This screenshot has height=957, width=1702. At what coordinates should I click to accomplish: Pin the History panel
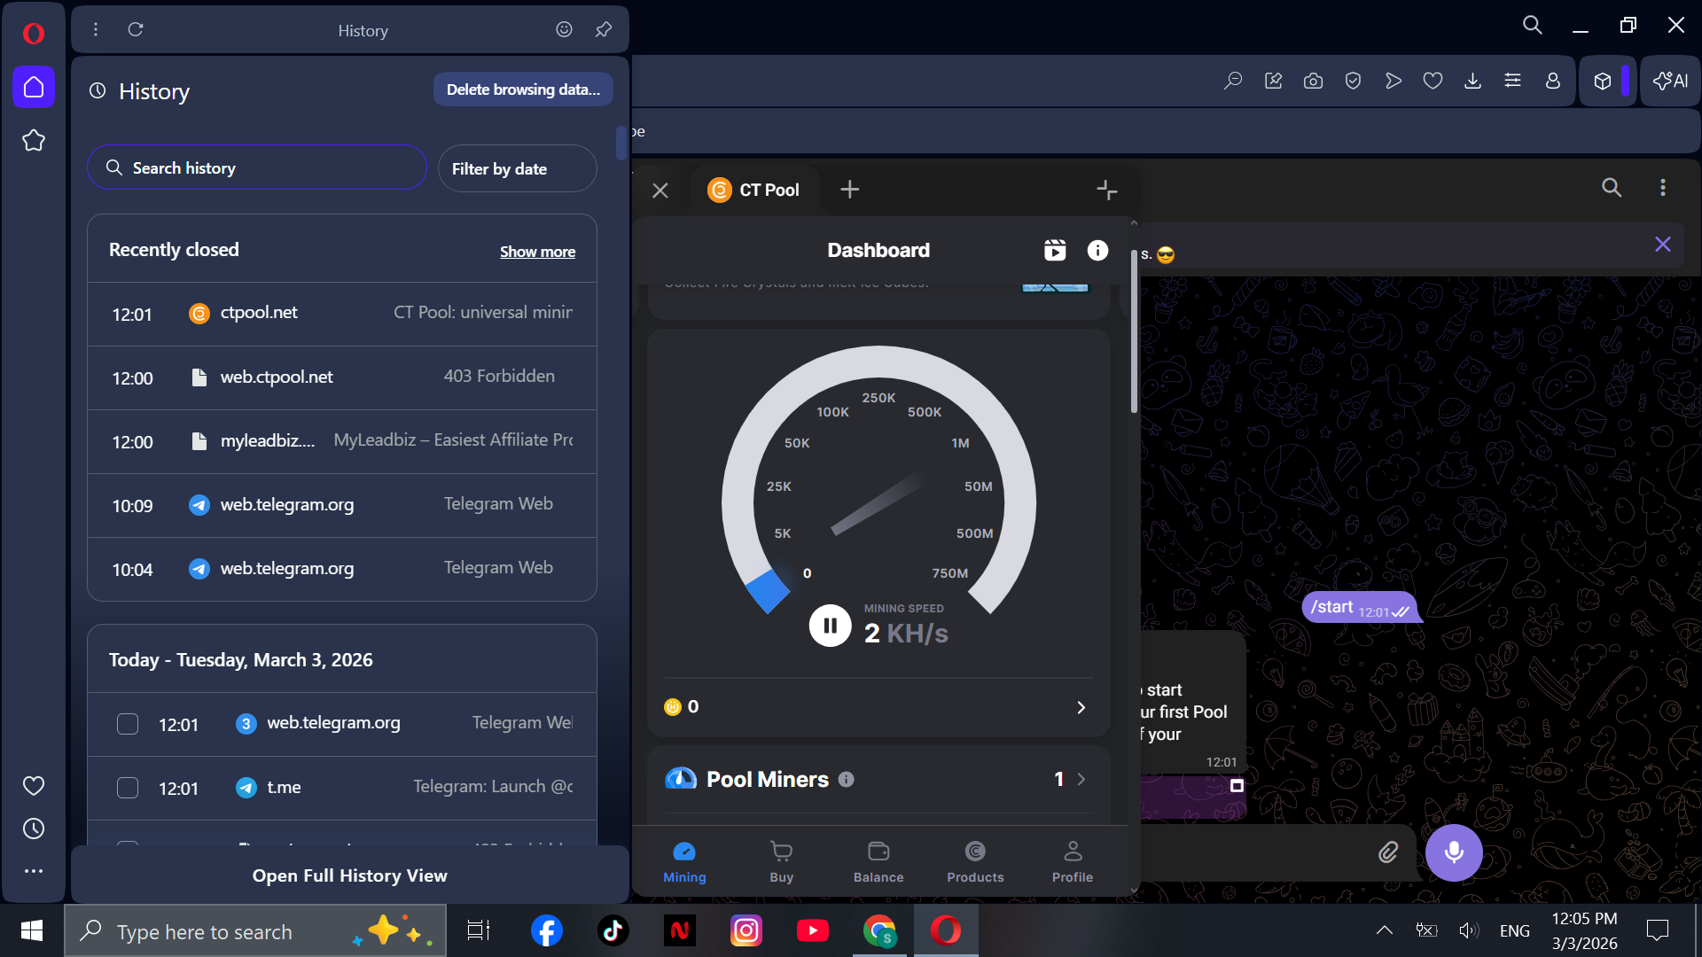tap(604, 29)
